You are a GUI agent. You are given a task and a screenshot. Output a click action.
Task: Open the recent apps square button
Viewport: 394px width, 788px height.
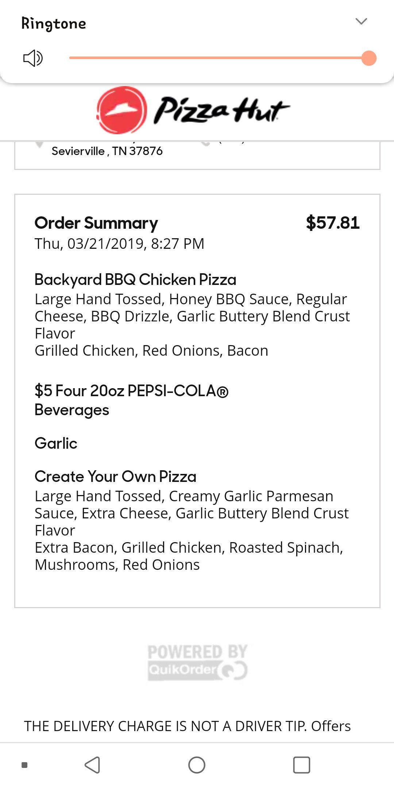302,765
